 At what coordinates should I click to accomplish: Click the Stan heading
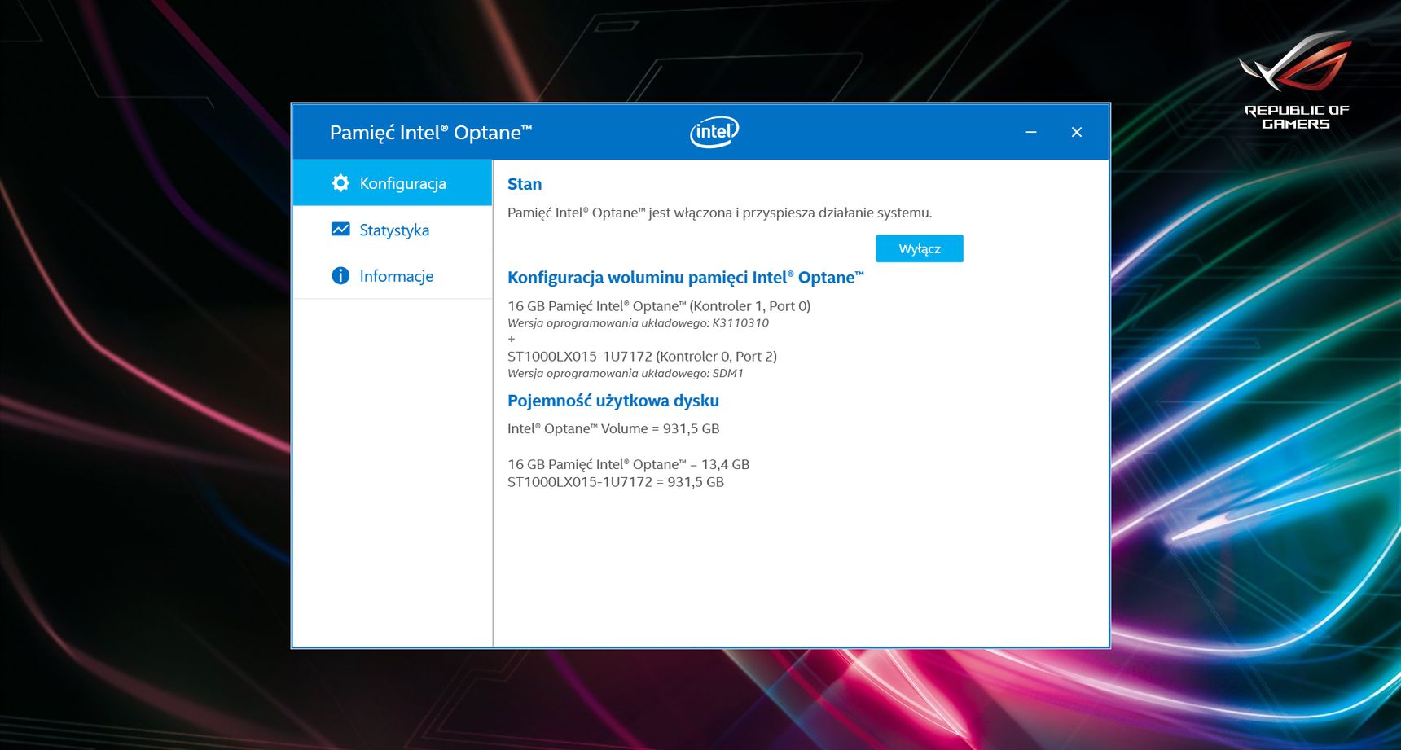point(525,184)
